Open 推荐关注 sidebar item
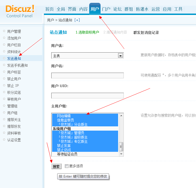The height and width of the screenshot is (188, 196). [x=14, y=120]
